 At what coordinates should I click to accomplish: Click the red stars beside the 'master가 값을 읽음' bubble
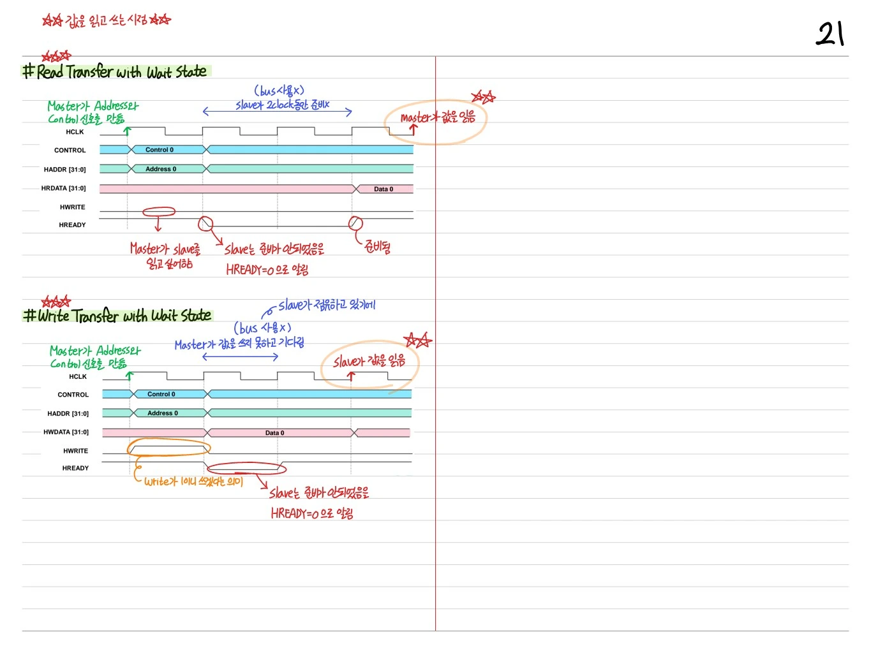click(483, 97)
